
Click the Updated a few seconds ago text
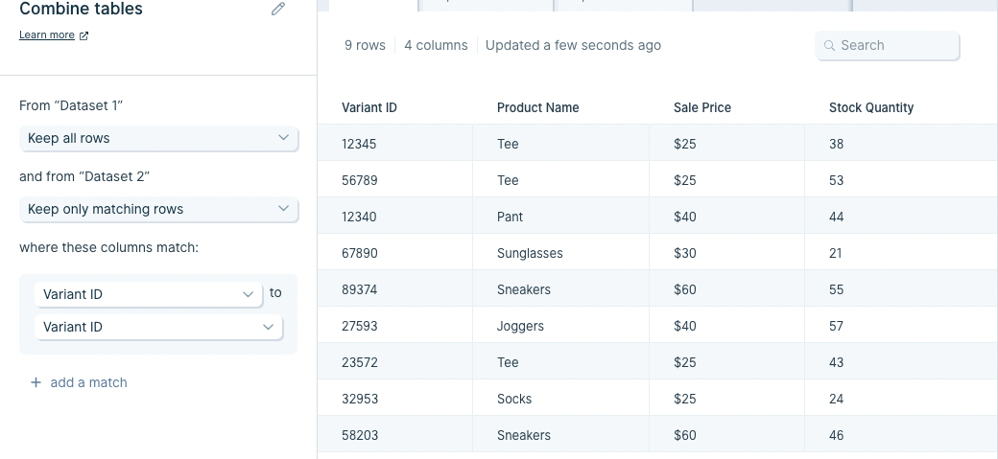point(573,45)
